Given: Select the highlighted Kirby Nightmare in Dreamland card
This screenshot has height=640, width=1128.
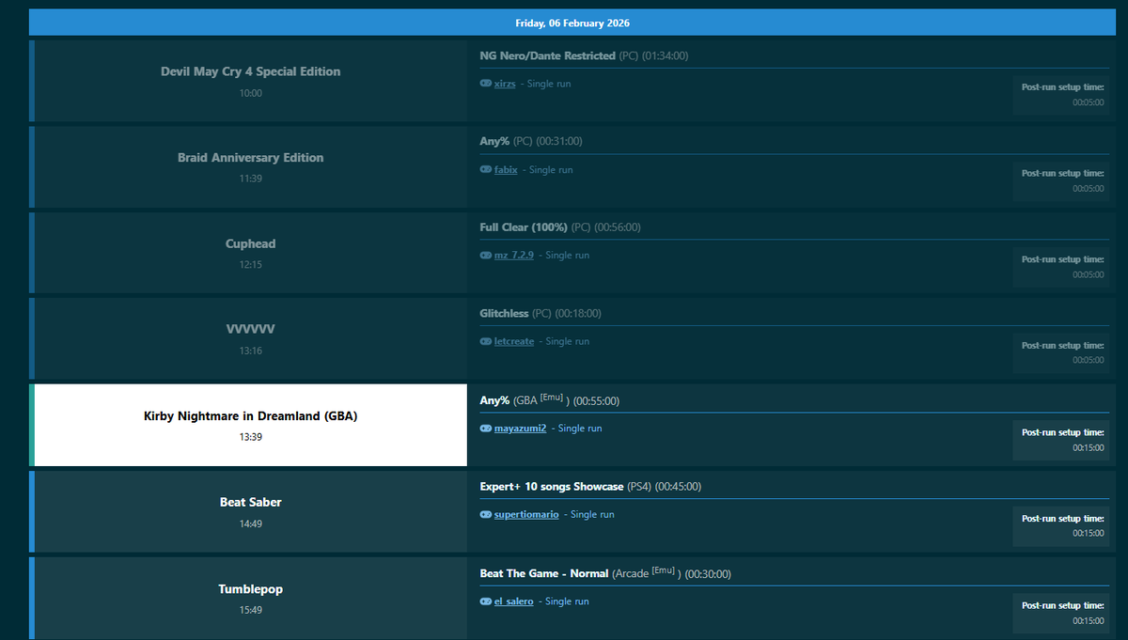Looking at the screenshot, I should (x=248, y=425).
